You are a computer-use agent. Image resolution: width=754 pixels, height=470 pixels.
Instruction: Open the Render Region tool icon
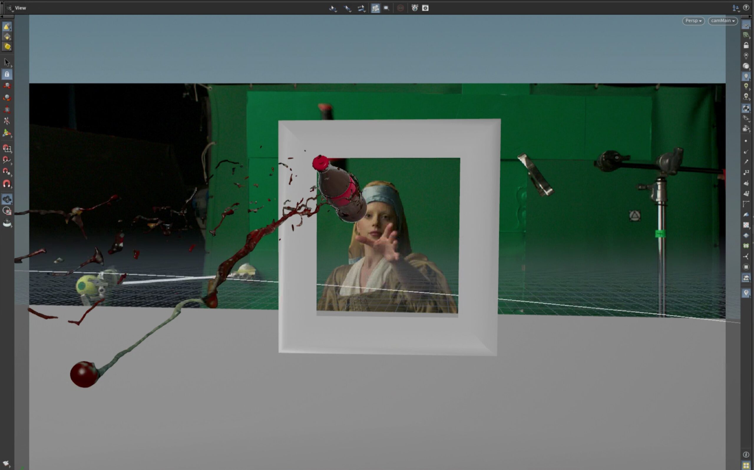pos(7,211)
